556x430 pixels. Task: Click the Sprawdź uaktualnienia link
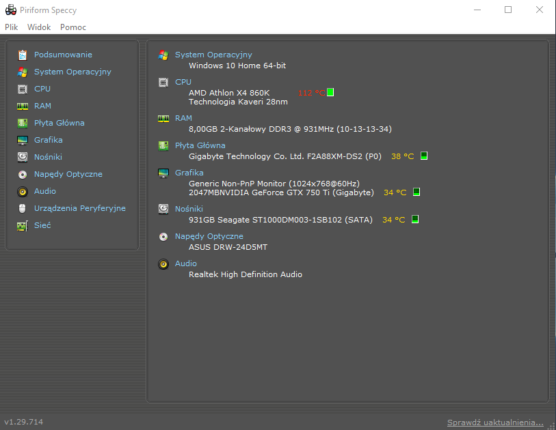click(495, 422)
